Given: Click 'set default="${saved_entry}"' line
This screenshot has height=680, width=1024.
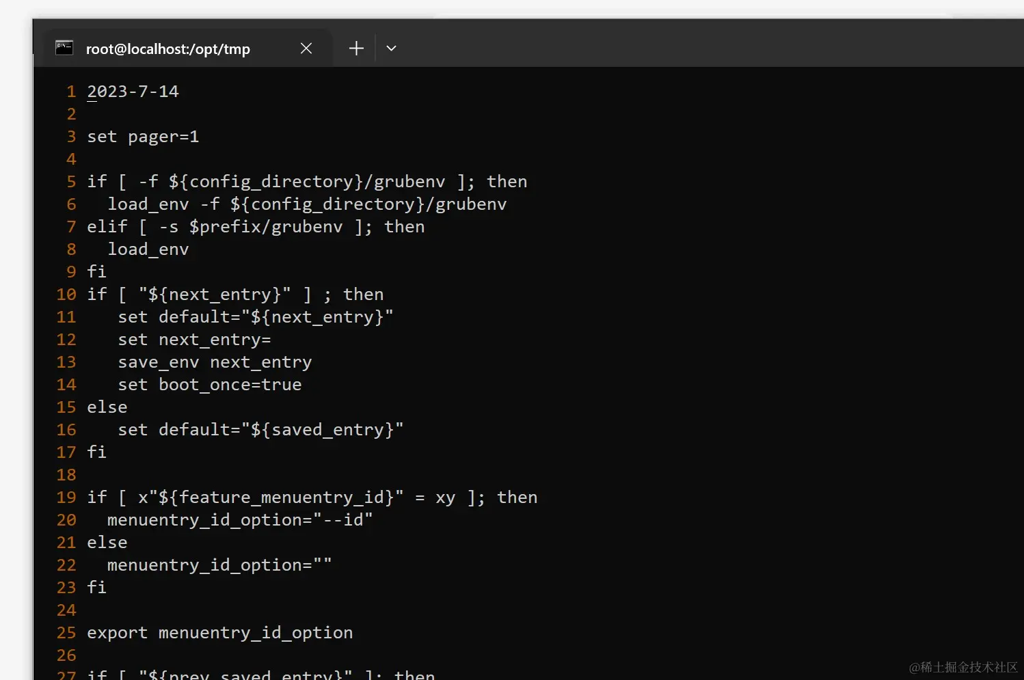Looking at the screenshot, I should pyautogui.click(x=260, y=430).
